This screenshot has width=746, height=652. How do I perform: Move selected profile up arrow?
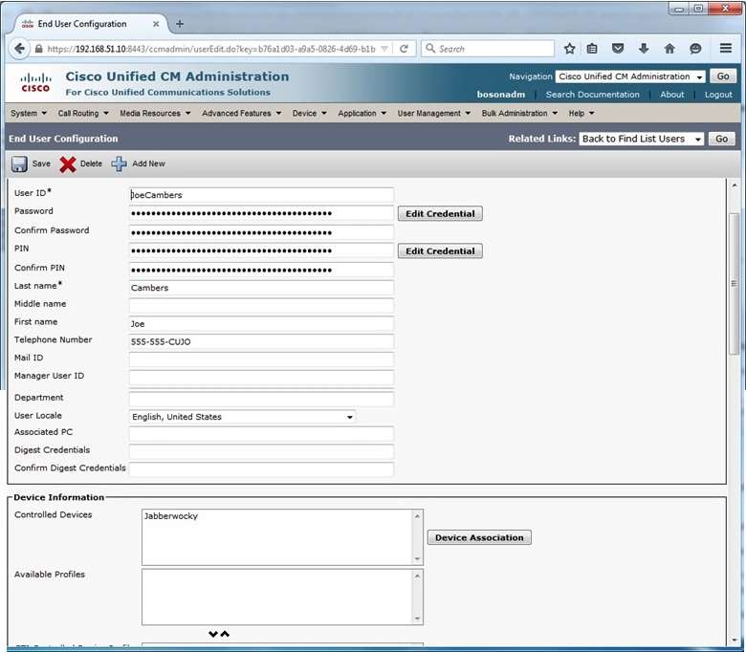[225, 634]
